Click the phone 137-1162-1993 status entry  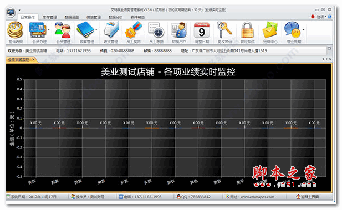click(140, 197)
